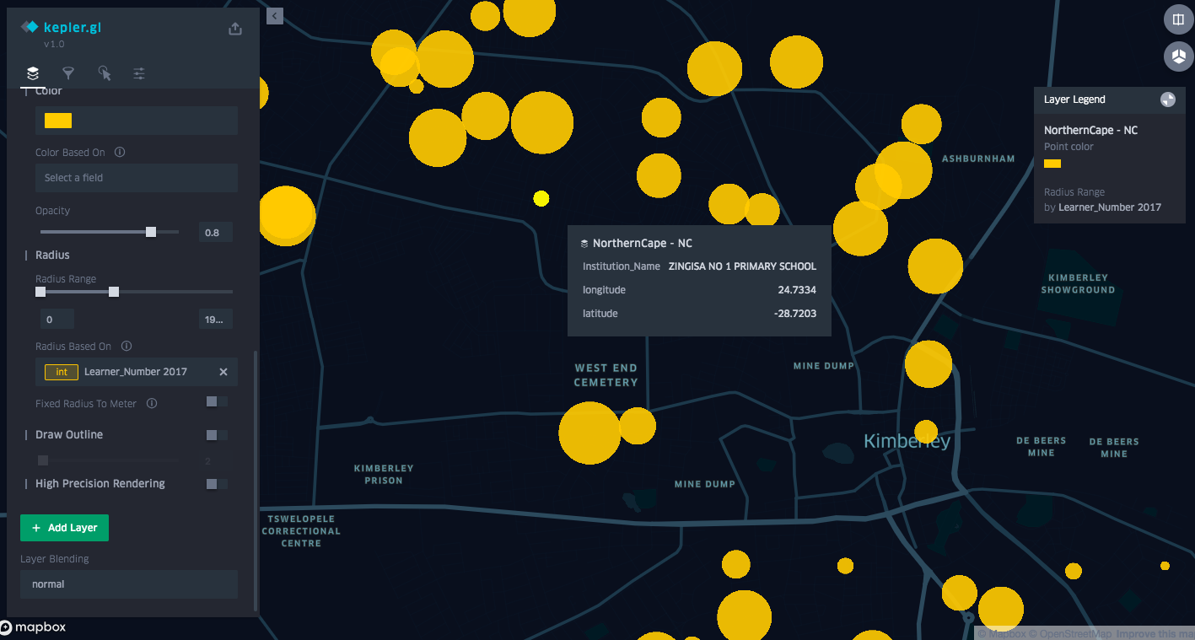The height and width of the screenshot is (640, 1195).
Task: Open Color Based On field selector
Action: [136, 178]
